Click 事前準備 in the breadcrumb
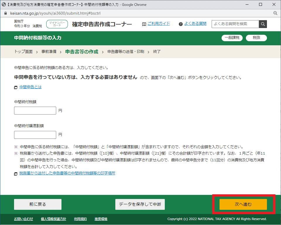Viewport: 281px width, 225px height. point(49,52)
